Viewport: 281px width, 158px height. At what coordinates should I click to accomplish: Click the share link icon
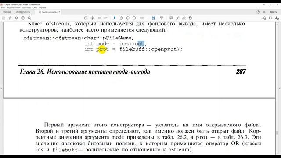point(264,18)
